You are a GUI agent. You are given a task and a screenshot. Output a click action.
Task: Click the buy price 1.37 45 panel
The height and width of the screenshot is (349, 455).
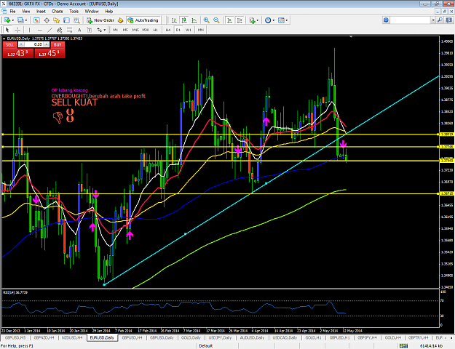pos(50,53)
